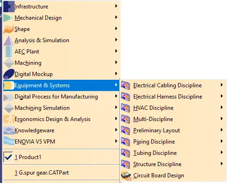Open Ergonomics Design & Analysis entry
Image resolution: width=227 pixels, height=183 pixels.
point(61,119)
